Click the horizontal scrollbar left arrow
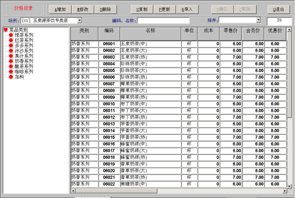This screenshot has height=198, width=295. tap(73, 191)
